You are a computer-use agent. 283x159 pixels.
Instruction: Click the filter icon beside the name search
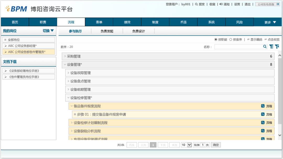coord(271,47)
